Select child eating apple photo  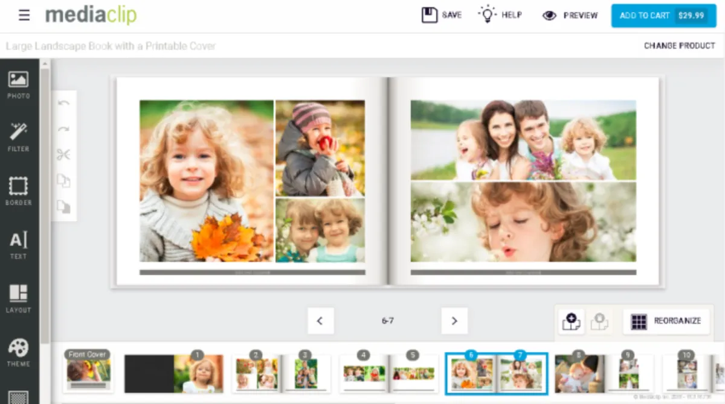click(320, 148)
